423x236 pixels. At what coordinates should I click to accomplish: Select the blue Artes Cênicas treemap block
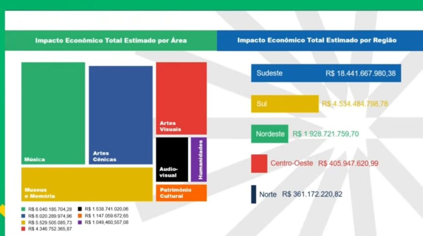click(x=121, y=115)
